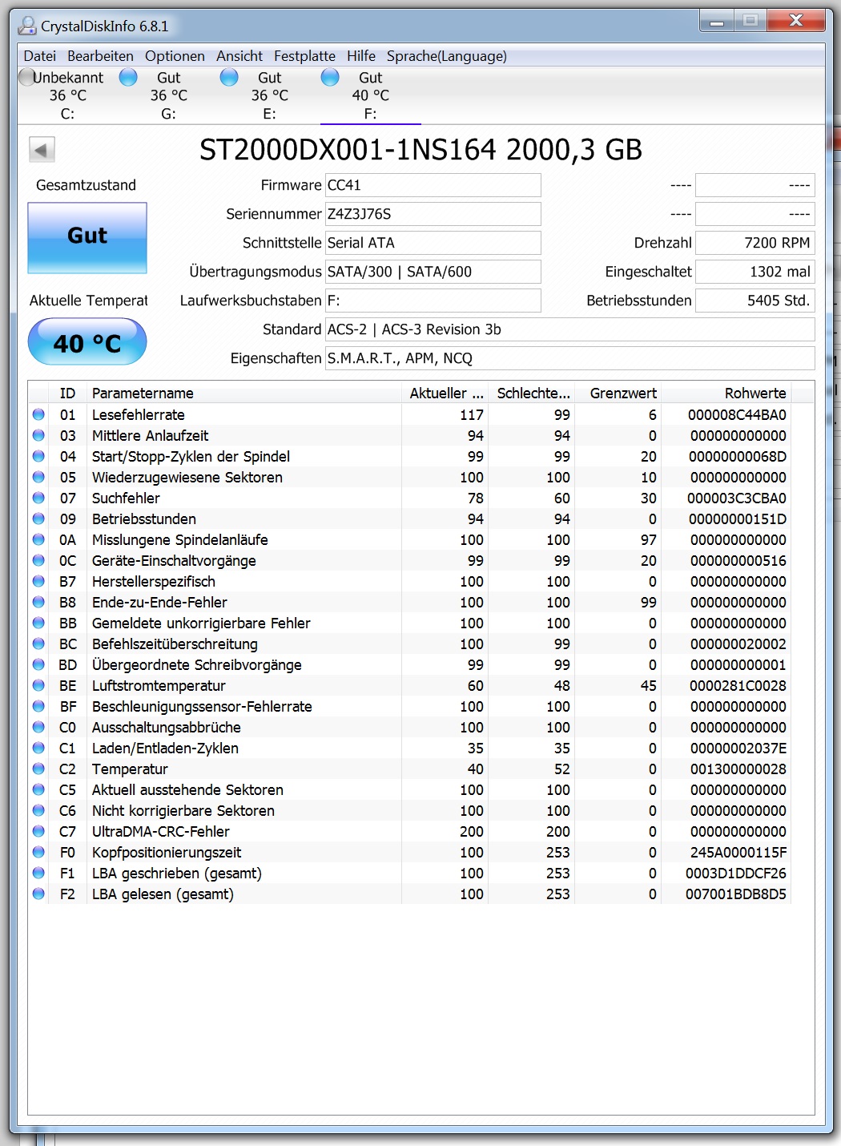Click the Rohwerte column header
The image size is (841, 1146).
726,393
